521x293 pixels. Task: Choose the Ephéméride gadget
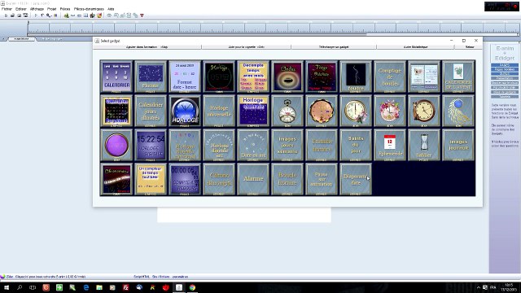(x=390, y=145)
